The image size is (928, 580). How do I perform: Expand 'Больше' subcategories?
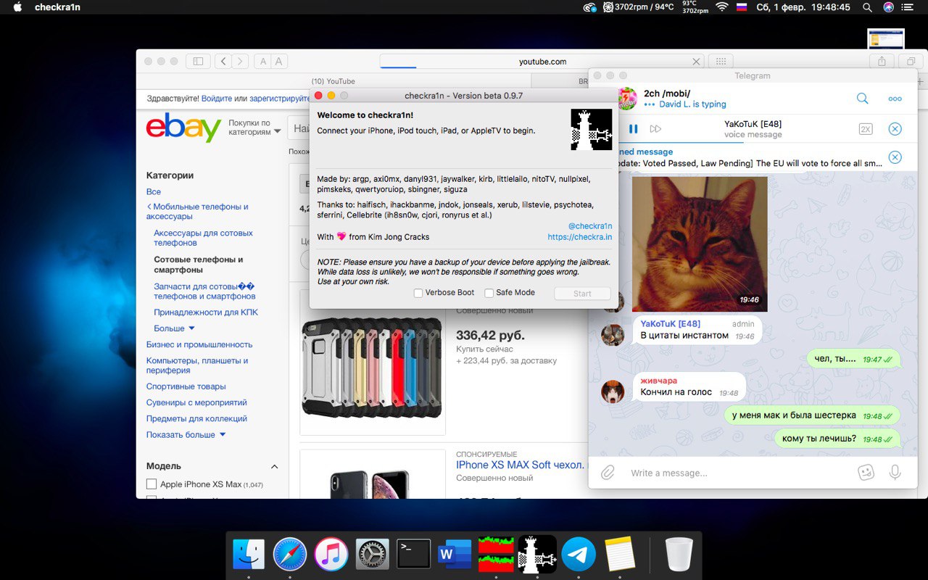tap(174, 328)
